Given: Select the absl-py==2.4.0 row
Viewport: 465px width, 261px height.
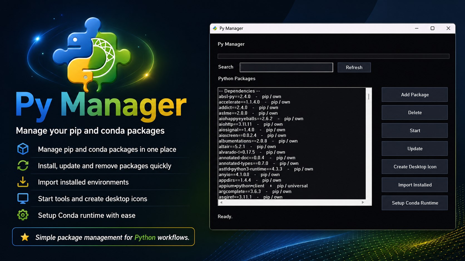Looking at the screenshot, I should (x=292, y=97).
